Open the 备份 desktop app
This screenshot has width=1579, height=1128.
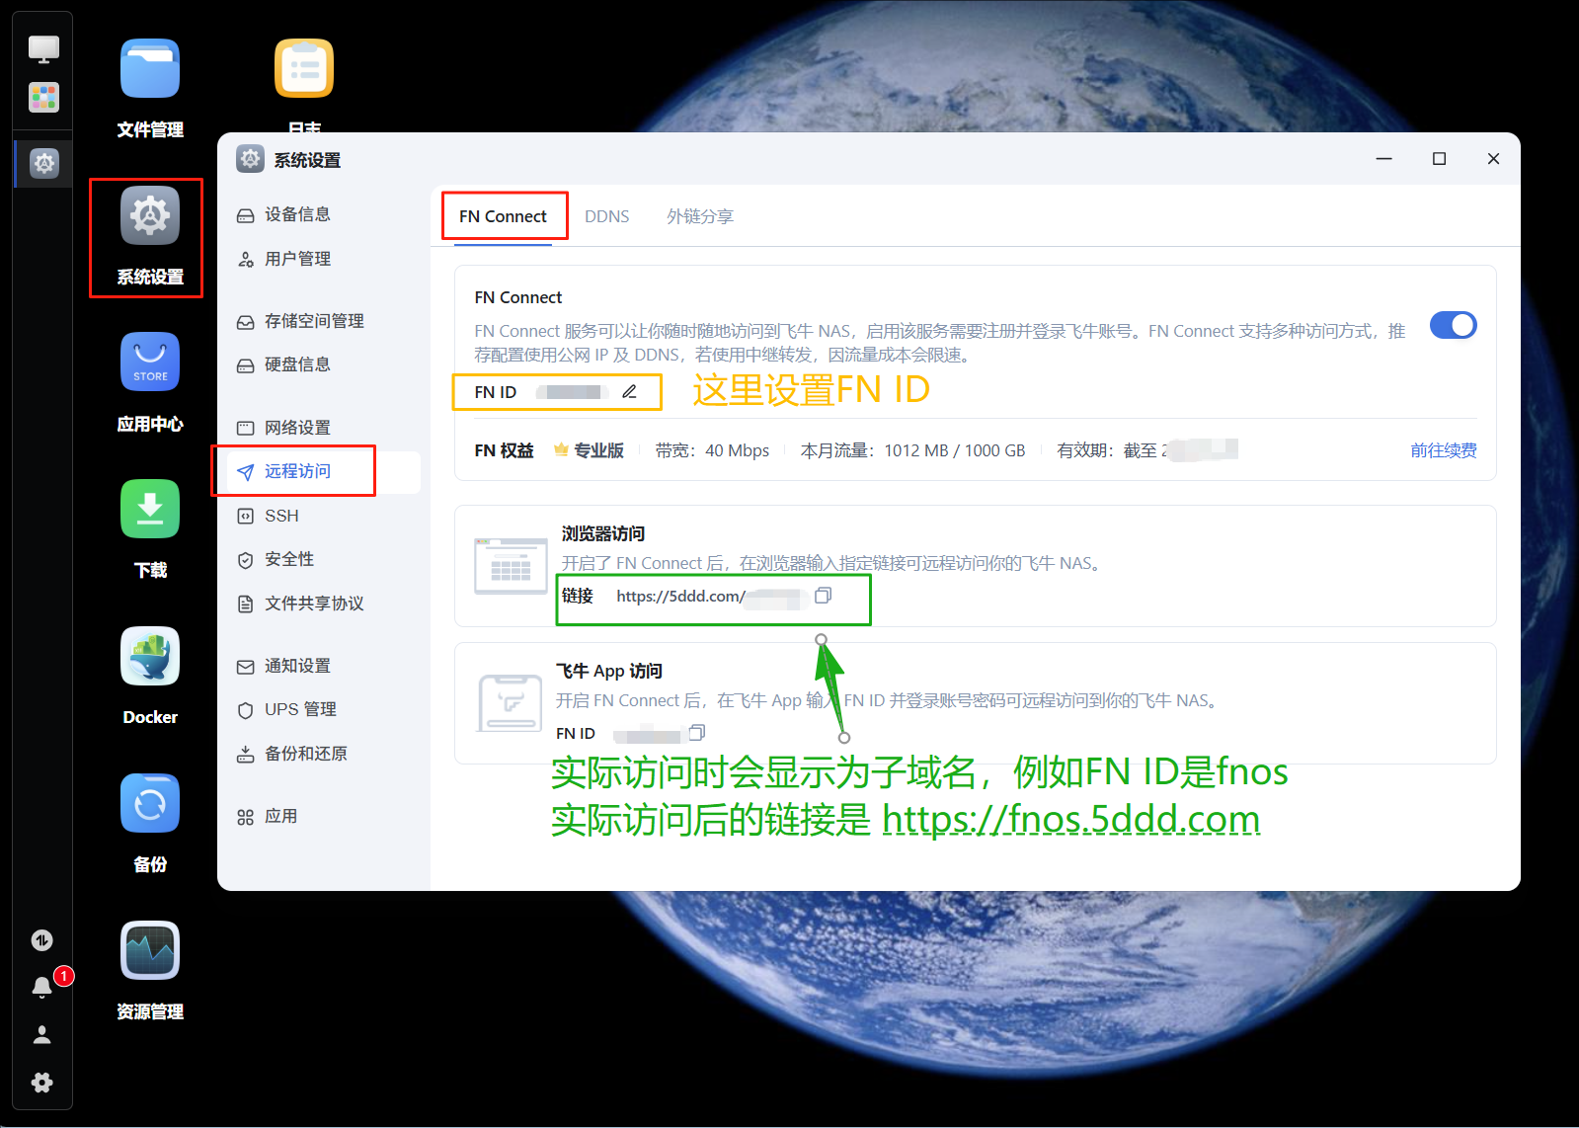(150, 825)
